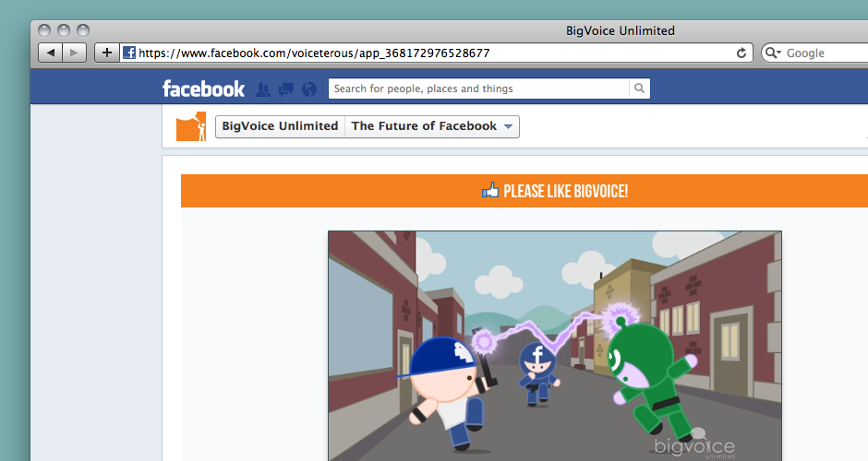Open notifications globe icon

tap(309, 89)
